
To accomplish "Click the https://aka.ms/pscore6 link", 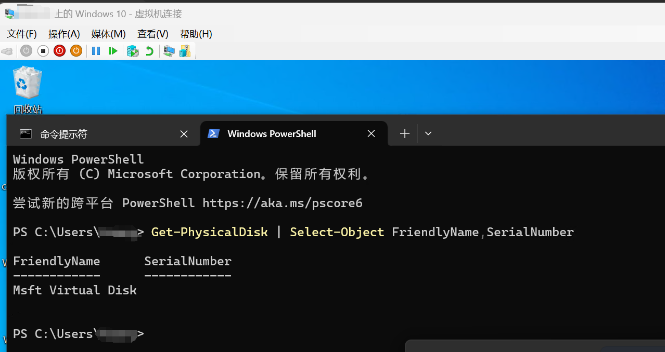I will tap(283, 202).
